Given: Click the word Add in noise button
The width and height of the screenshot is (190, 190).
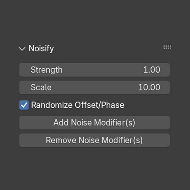Looking at the screenshot, I should coord(61,123).
